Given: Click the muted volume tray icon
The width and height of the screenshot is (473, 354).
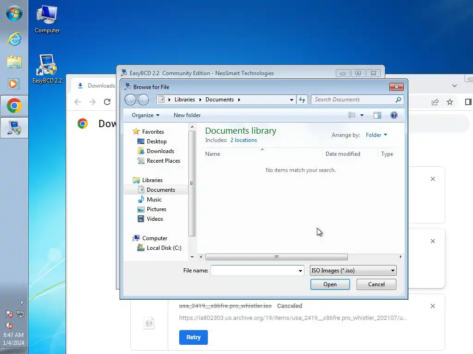Looking at the screenshot, I should point(9,325).
